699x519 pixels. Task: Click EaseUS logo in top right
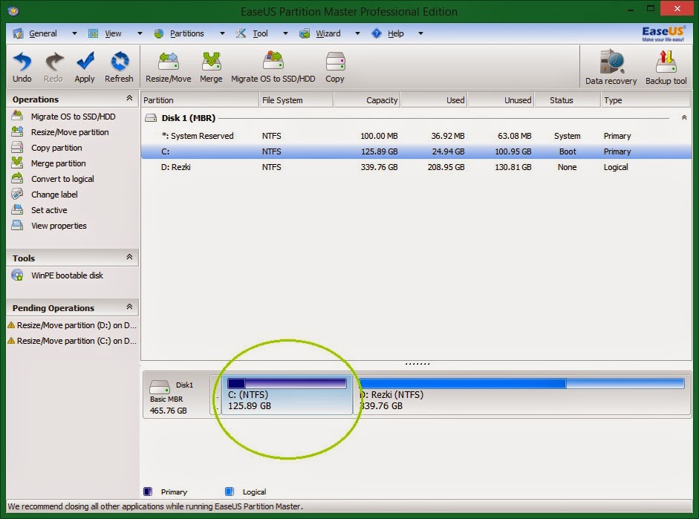pos(663,33)
